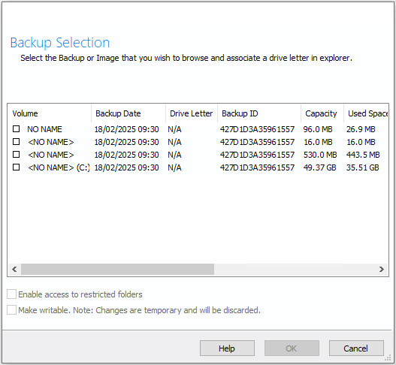This screenshot has width=396, height=365.
Task: Sort by Backup Date column header
Action: point(128,113)
